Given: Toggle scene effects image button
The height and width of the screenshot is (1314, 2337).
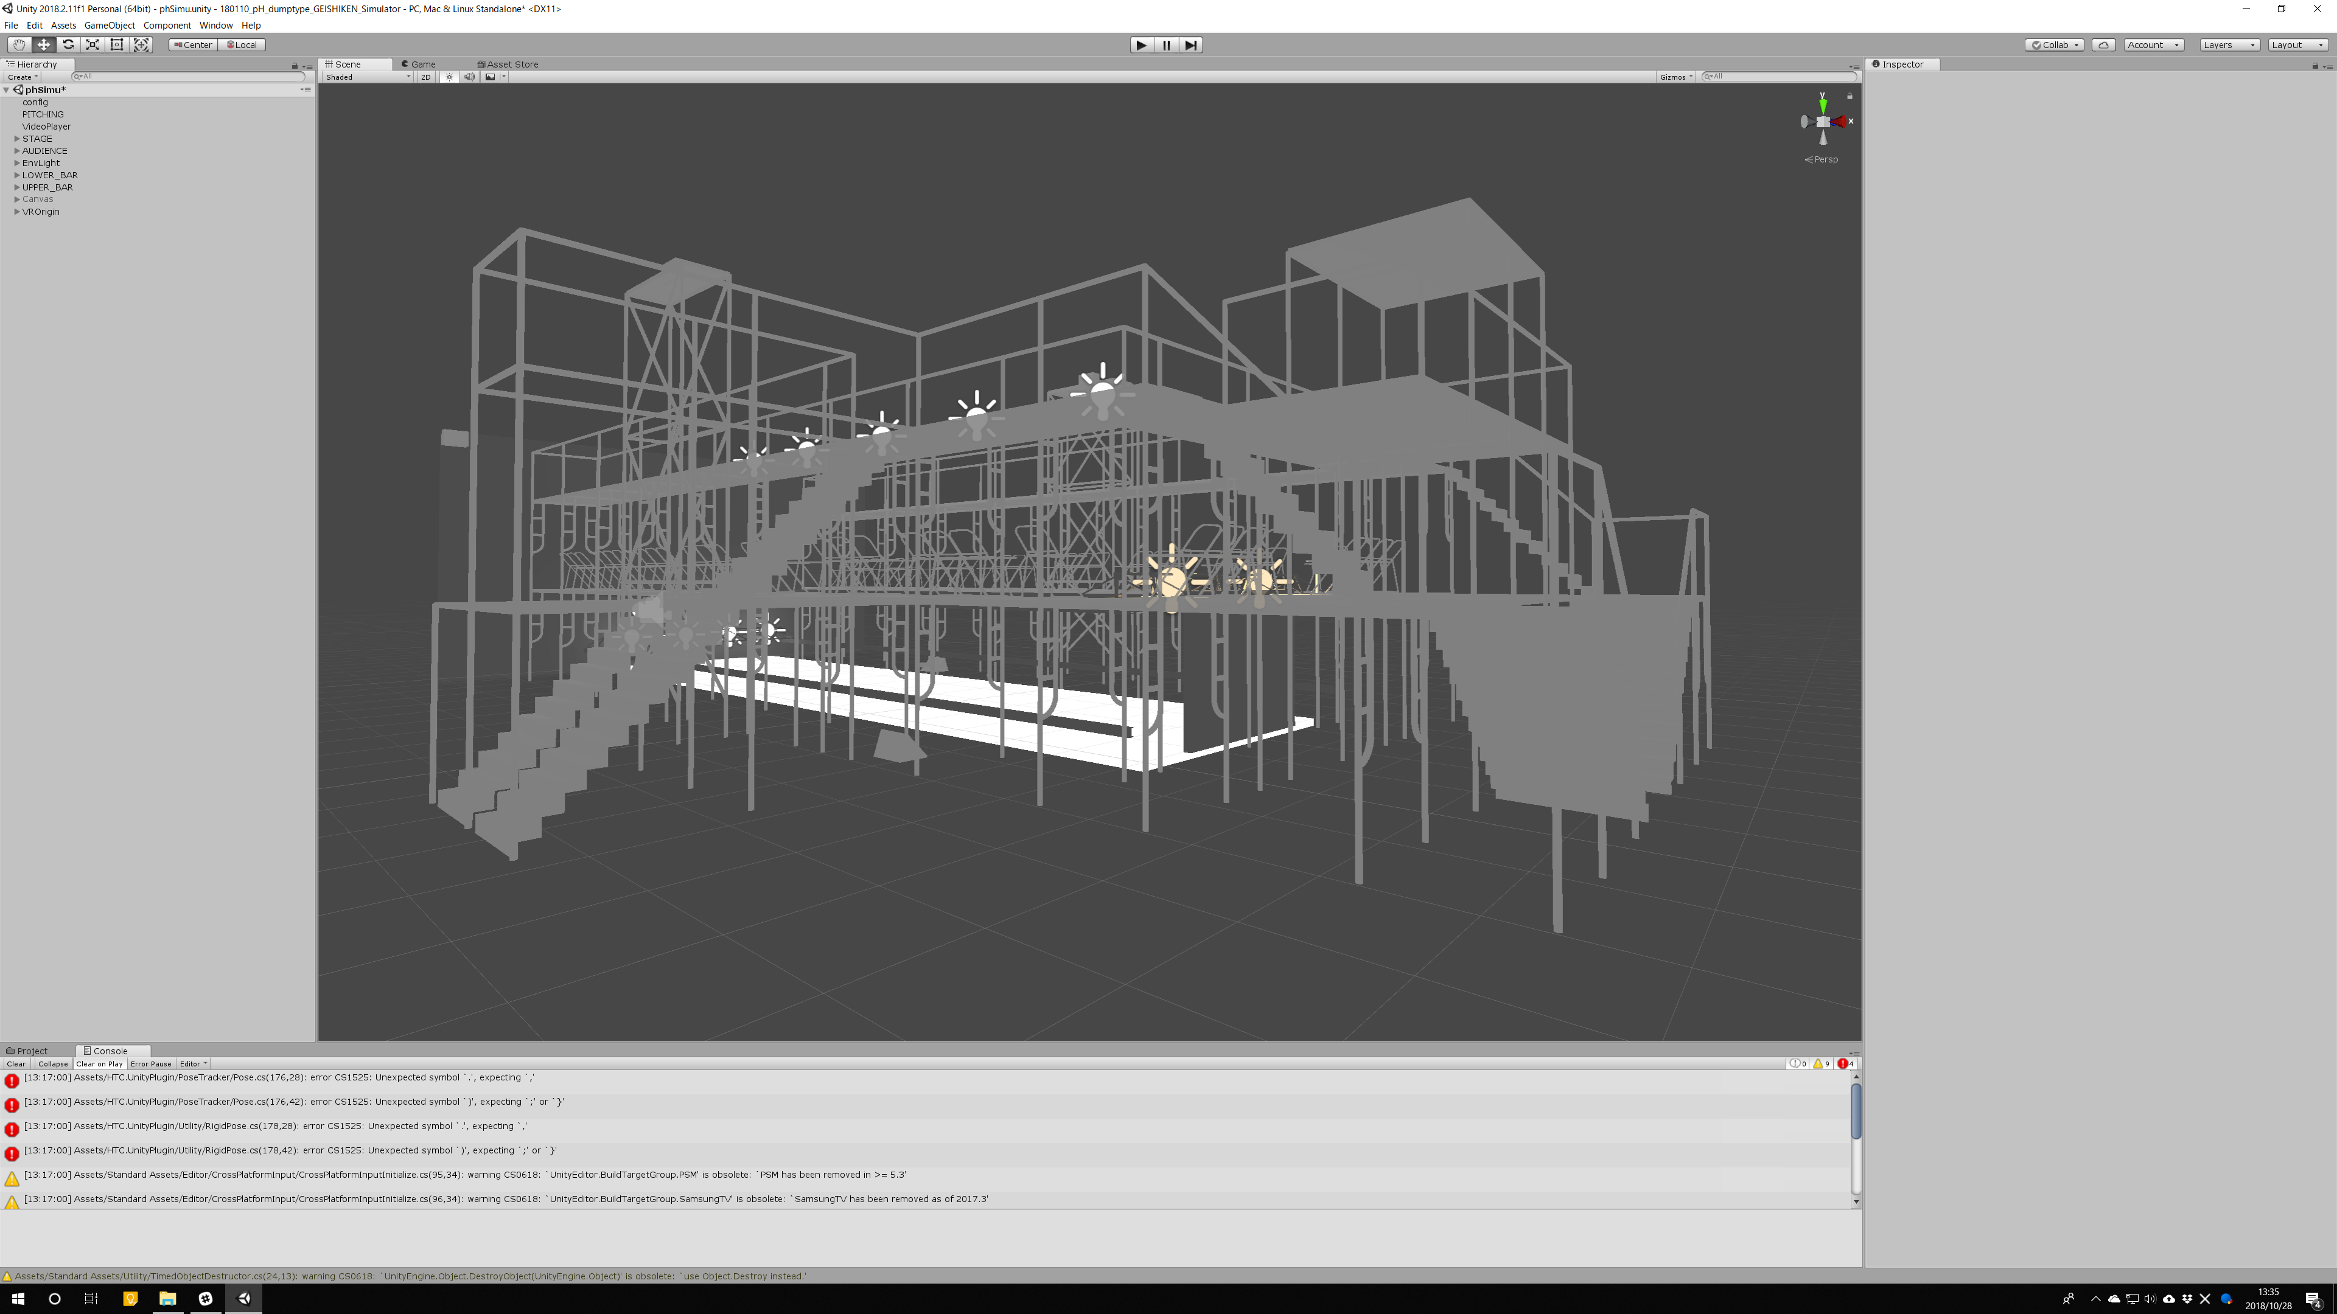Looking at the screenshot, I should tap(490, 77).
